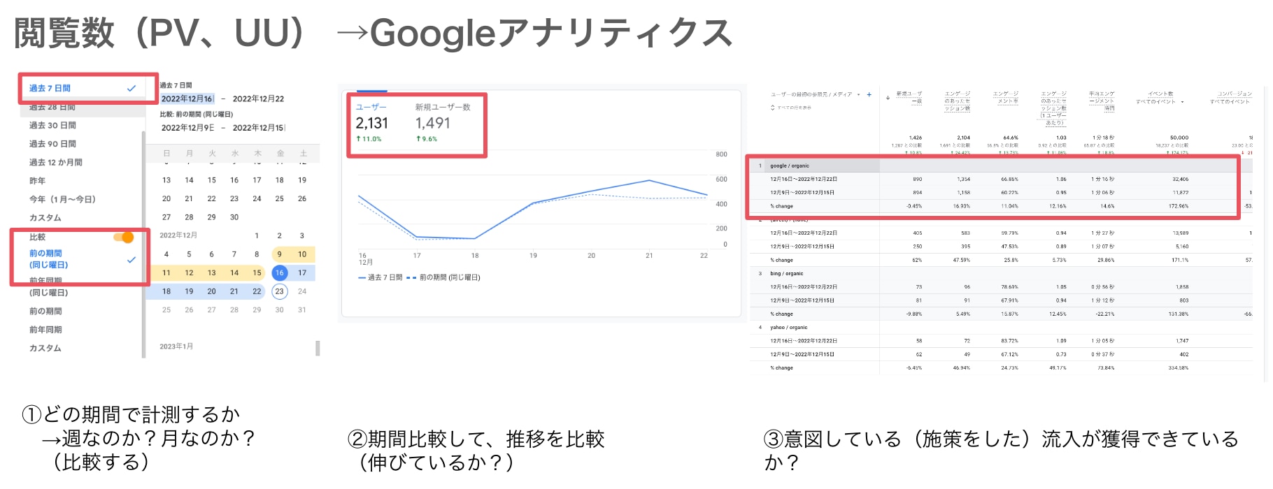Screen dimensions: 1273x489
Task: Toggle the 比較 comparison switch
Action: (124, 237)
